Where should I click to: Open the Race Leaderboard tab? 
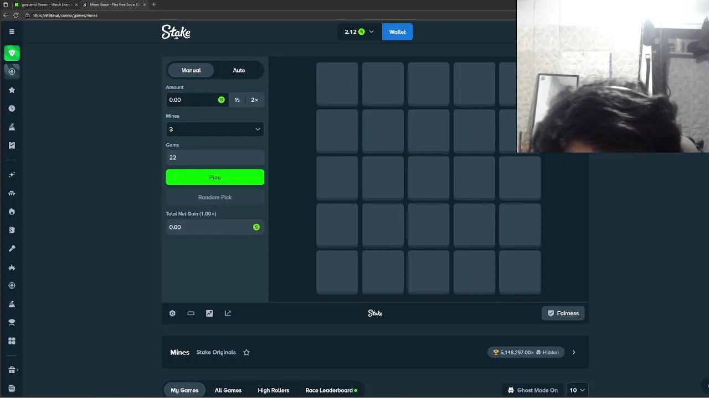[331, 390]
